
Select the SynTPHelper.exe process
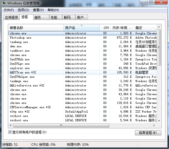pyautogui.click(x=82, y=77)
